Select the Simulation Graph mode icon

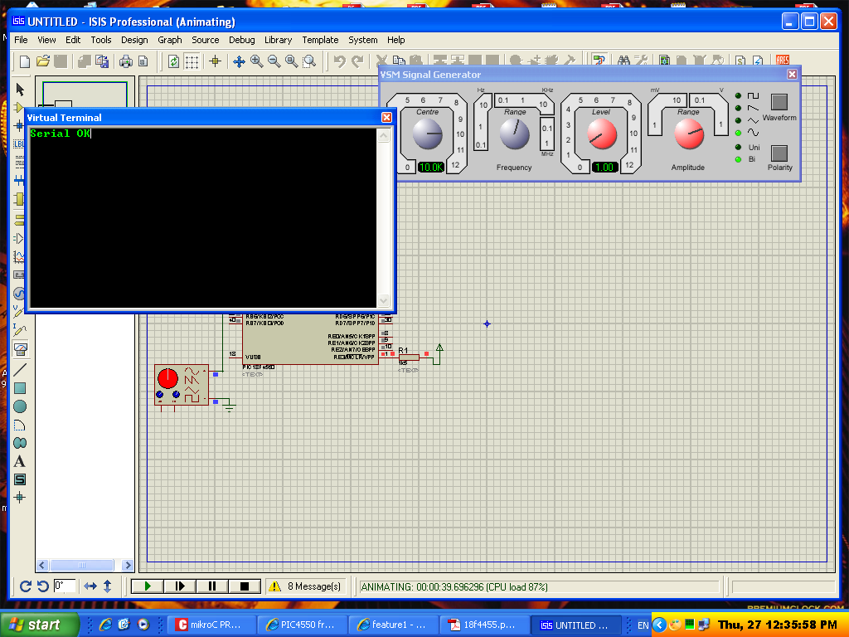tap(20, 257)
